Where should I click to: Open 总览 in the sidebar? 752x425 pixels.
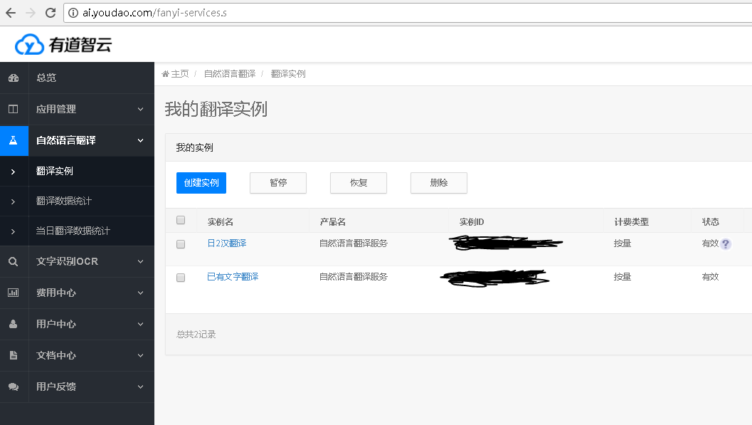(78, 78)
